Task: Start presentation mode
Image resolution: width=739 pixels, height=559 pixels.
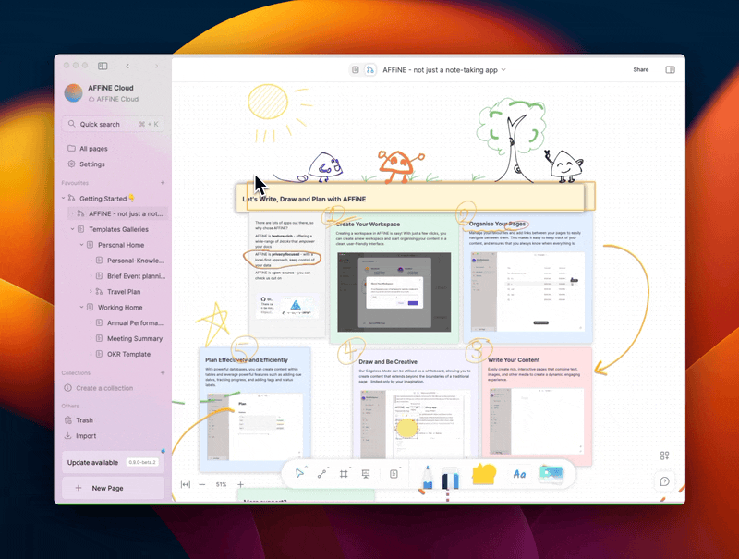Action: 366,474
